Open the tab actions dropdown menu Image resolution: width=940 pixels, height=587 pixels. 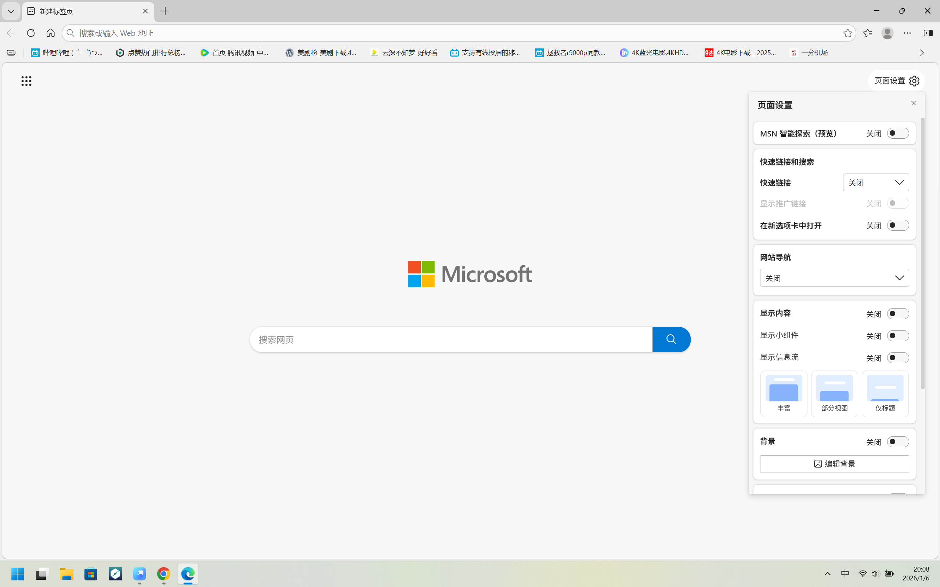[x=11, y=11]
